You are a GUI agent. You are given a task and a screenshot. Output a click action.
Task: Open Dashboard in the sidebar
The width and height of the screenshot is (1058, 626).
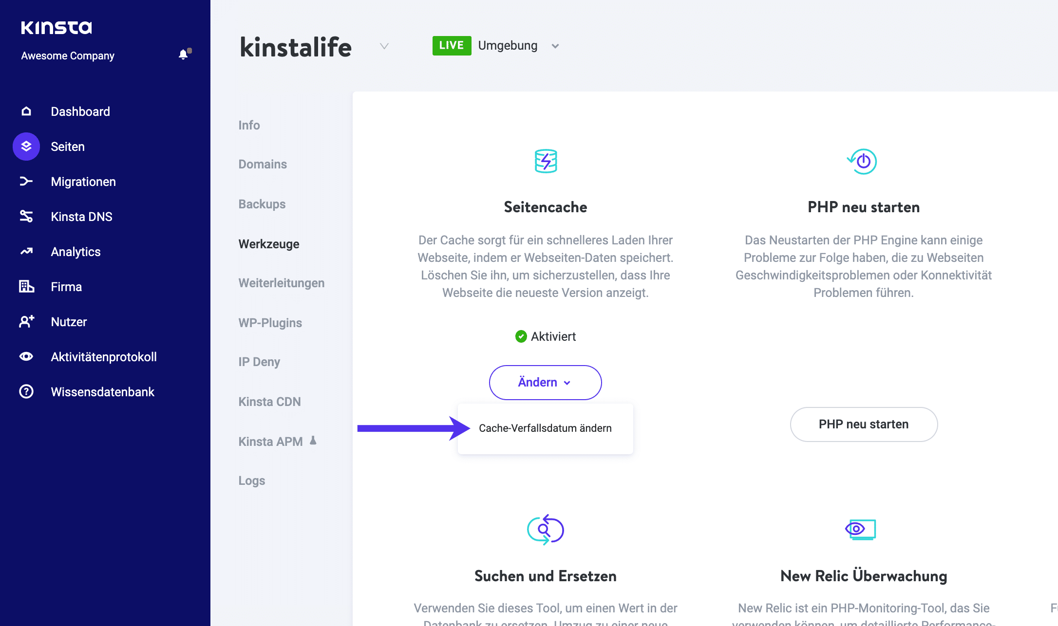(x=80, y=111)
